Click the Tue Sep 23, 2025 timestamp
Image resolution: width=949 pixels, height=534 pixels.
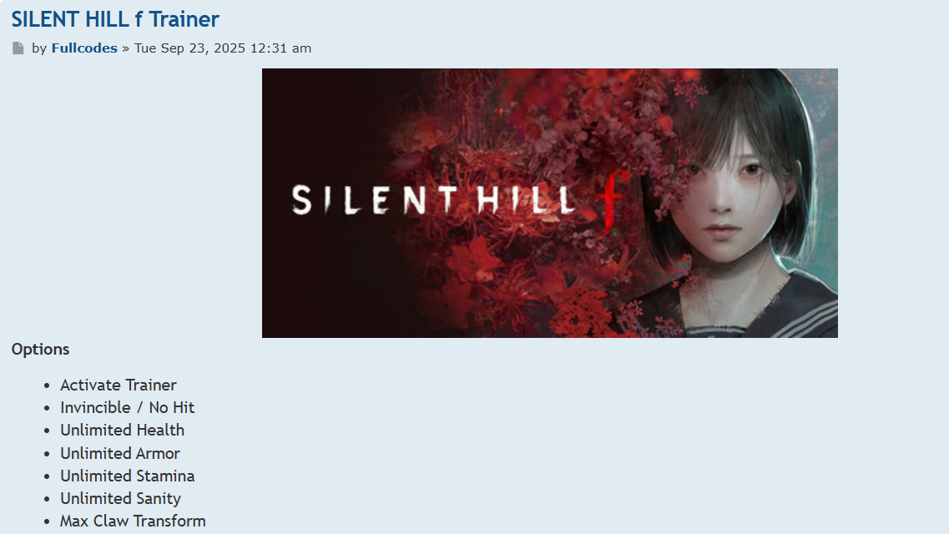223,48
